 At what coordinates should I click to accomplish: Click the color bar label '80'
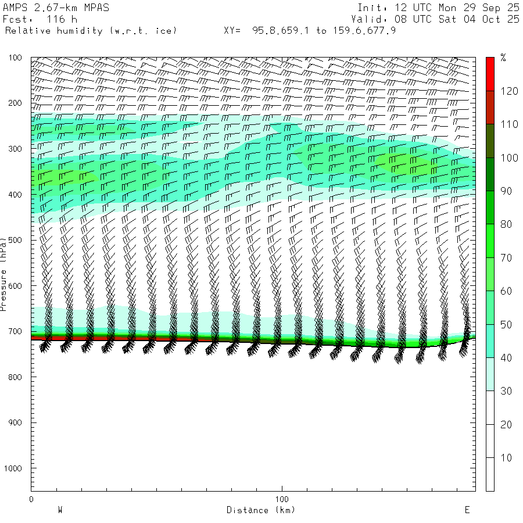(x=506, y=224)
